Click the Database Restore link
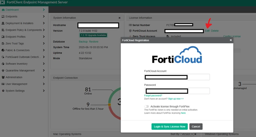The image size is (256, 137). (x=94, y=42)
